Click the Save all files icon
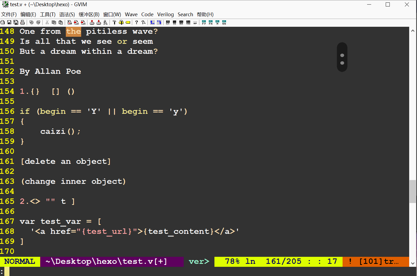417x276 pixels. (16, 22)
